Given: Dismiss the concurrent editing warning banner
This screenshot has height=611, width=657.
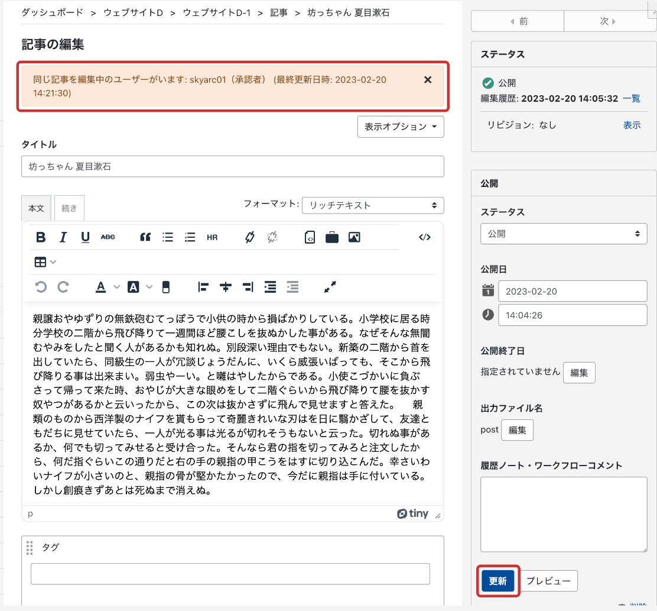Looking at the screenshot, I should point(428,80).
